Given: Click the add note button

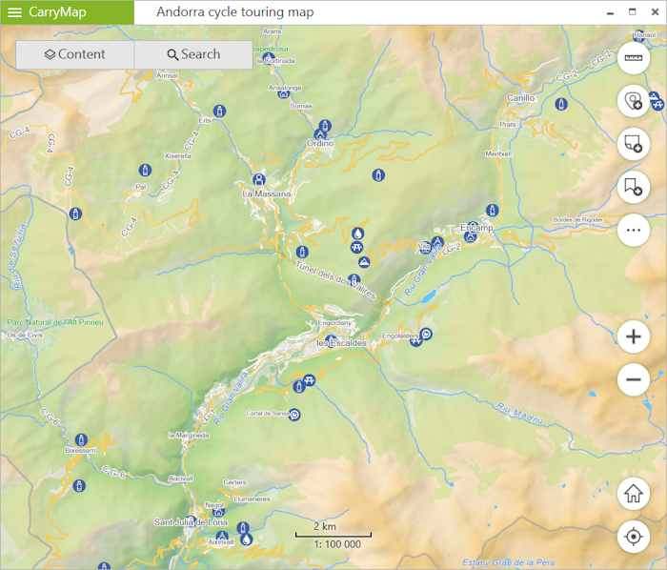Looking at the screenshot, I should (634, 144).
